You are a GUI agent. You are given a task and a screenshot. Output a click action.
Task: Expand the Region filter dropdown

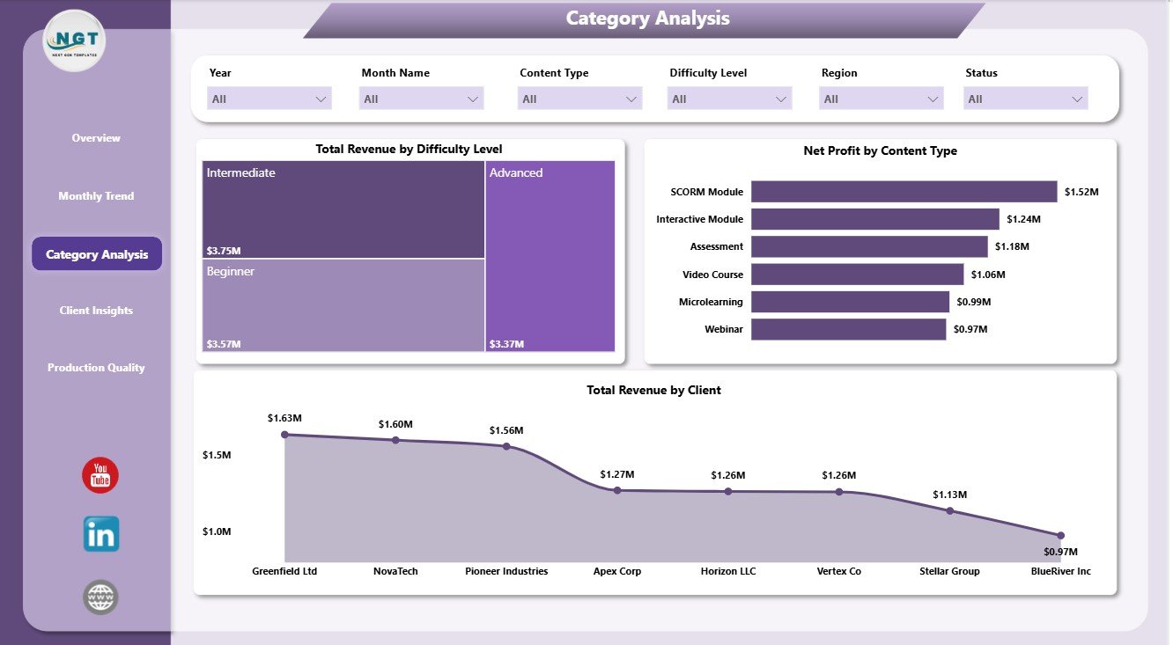pyautogui.click(x=882, y=99)
